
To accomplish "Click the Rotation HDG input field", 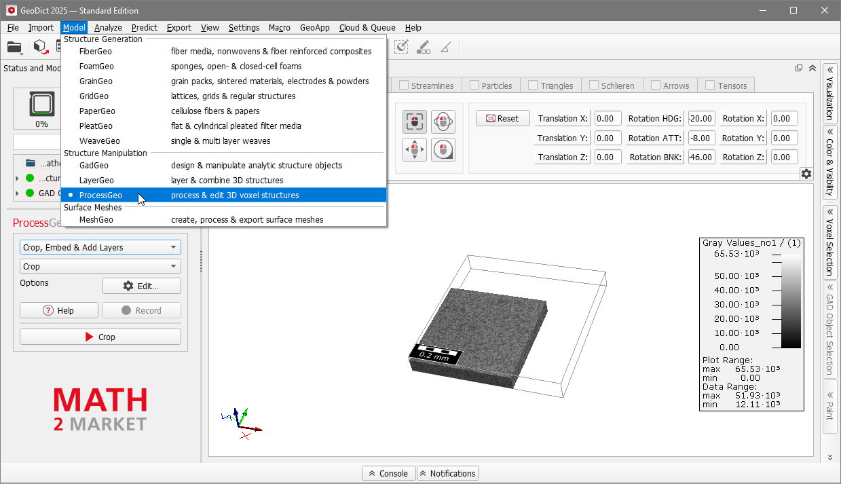I will click(701, 119).
